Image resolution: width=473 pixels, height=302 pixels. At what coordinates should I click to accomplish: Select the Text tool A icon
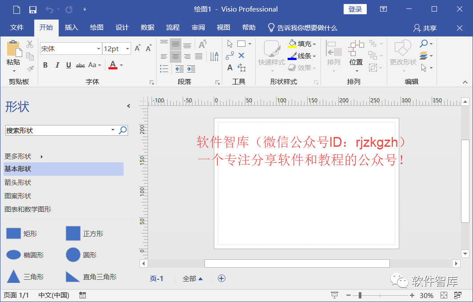[230, 68]
